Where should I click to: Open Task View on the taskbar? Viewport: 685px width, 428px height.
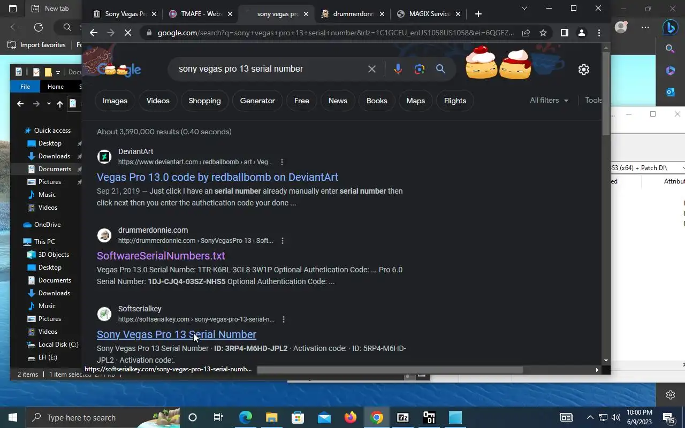click(x=218, y=417)
